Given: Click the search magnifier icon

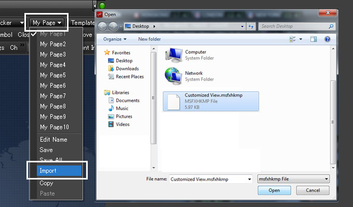Looking at the screenshot, I should 331,26.
